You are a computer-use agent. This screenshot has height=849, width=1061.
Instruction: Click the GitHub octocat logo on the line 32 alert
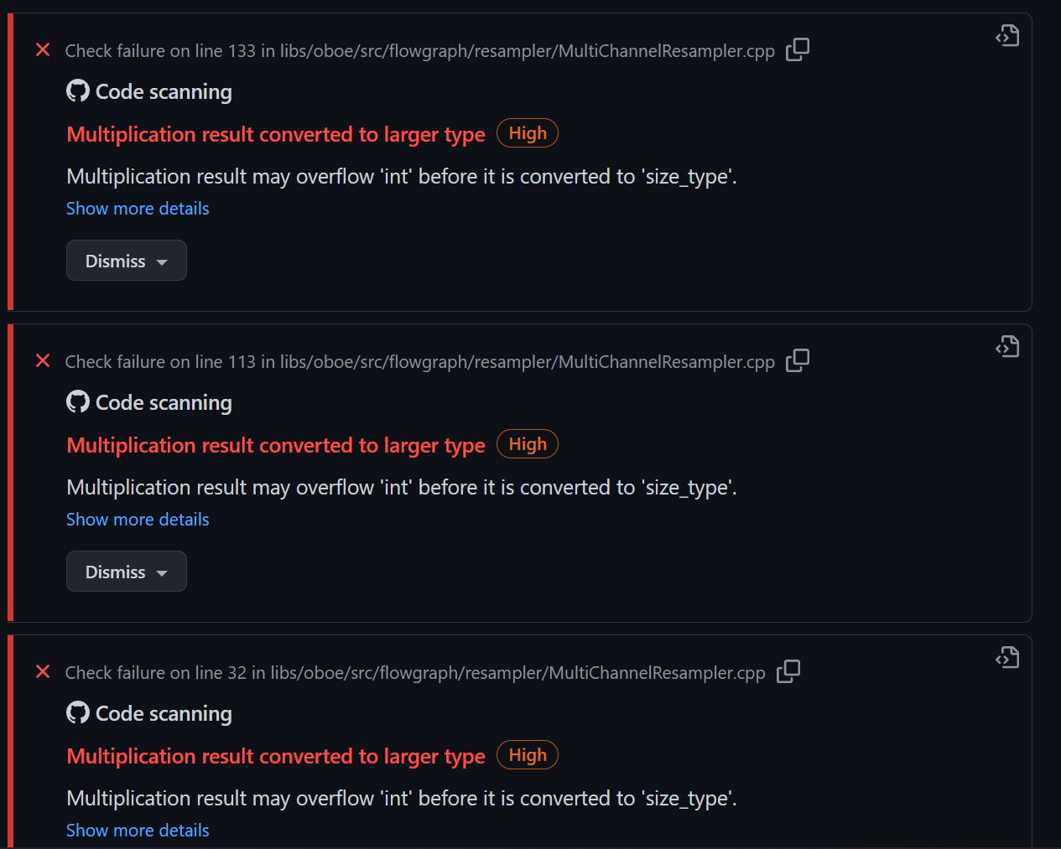tap(77, 712)
